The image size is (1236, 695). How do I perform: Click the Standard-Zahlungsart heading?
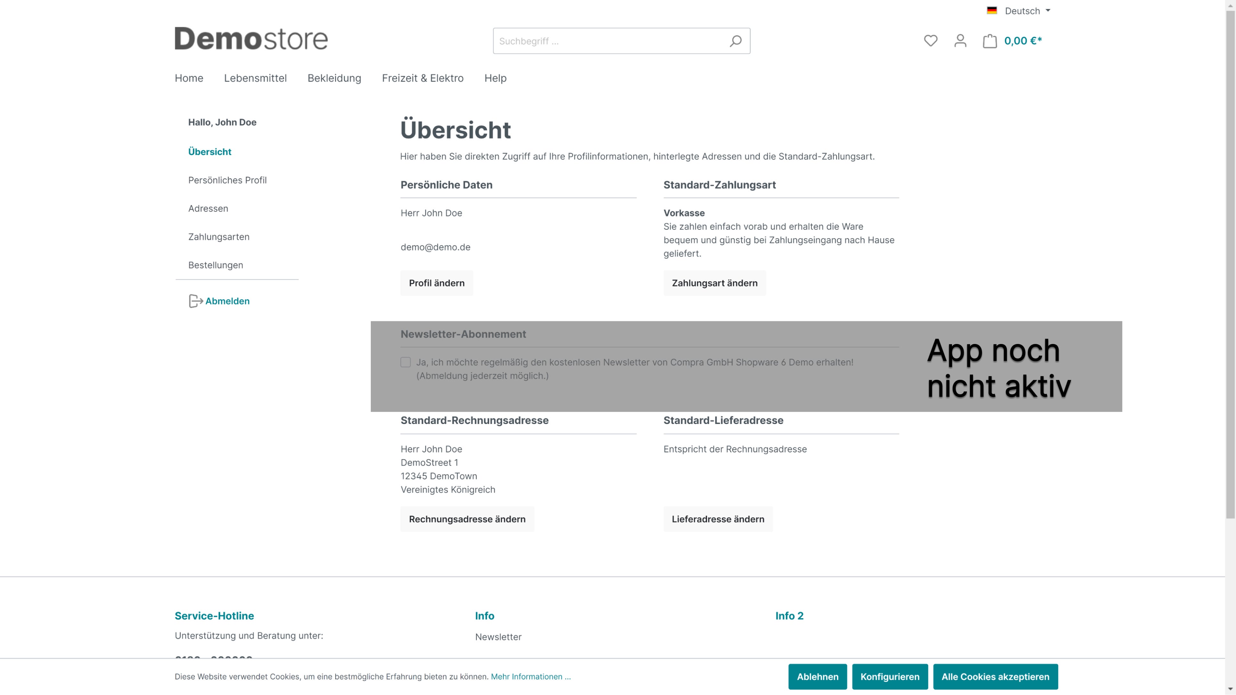point(719,185)
